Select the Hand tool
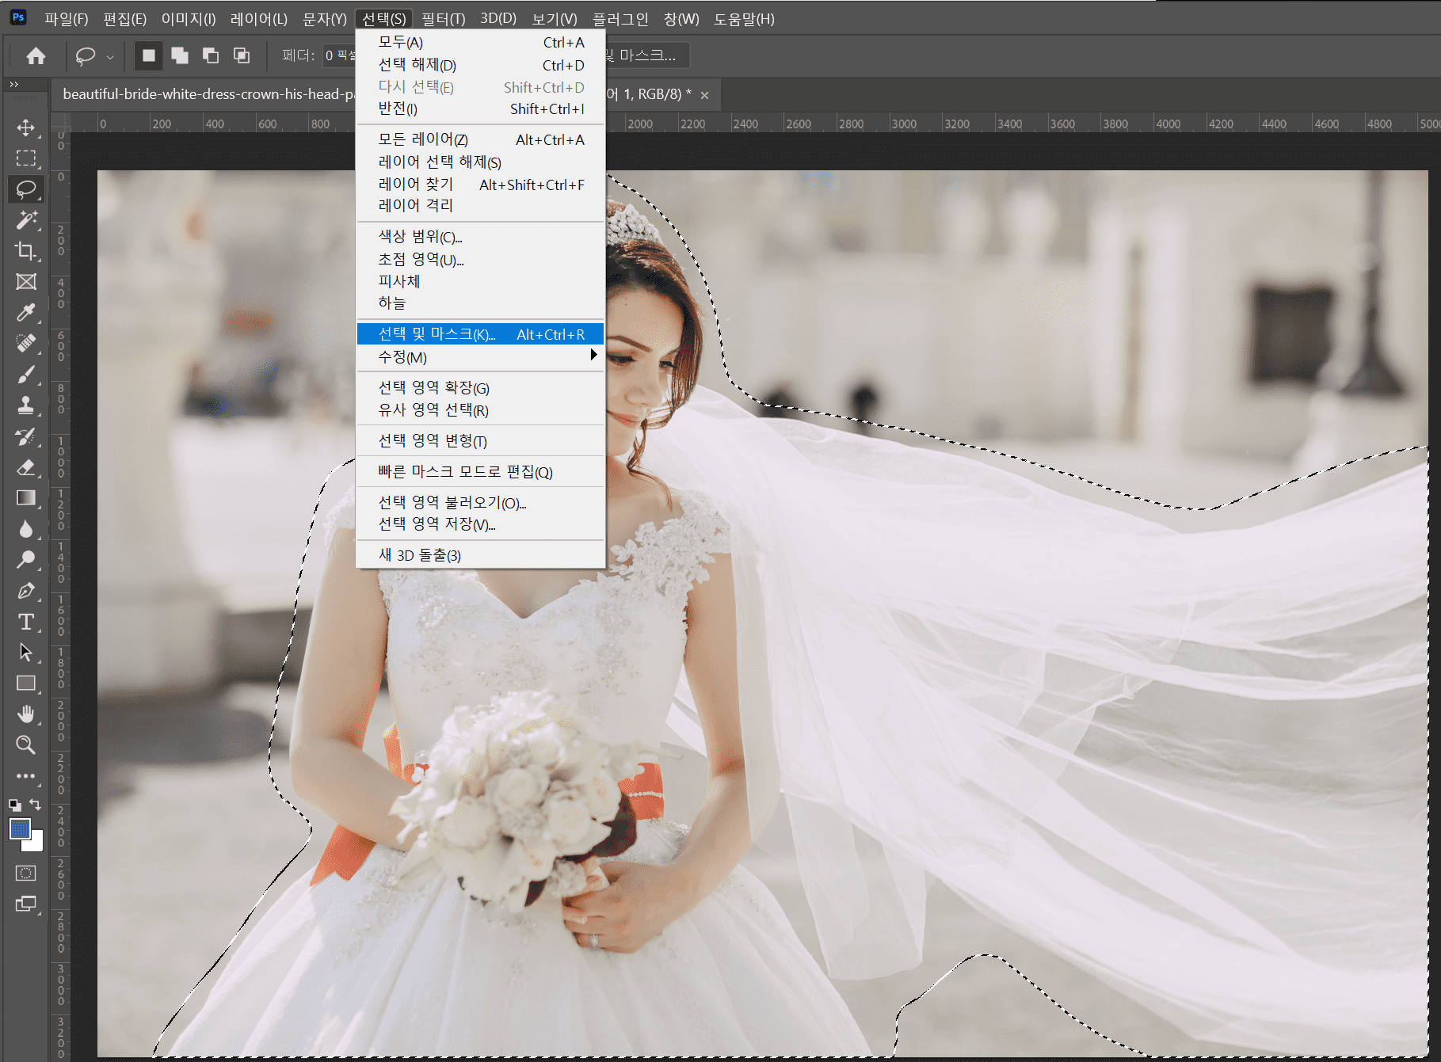 26,714
